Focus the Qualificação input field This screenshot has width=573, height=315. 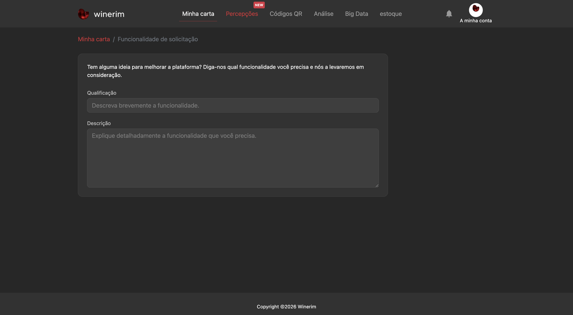tap(233, 105)
